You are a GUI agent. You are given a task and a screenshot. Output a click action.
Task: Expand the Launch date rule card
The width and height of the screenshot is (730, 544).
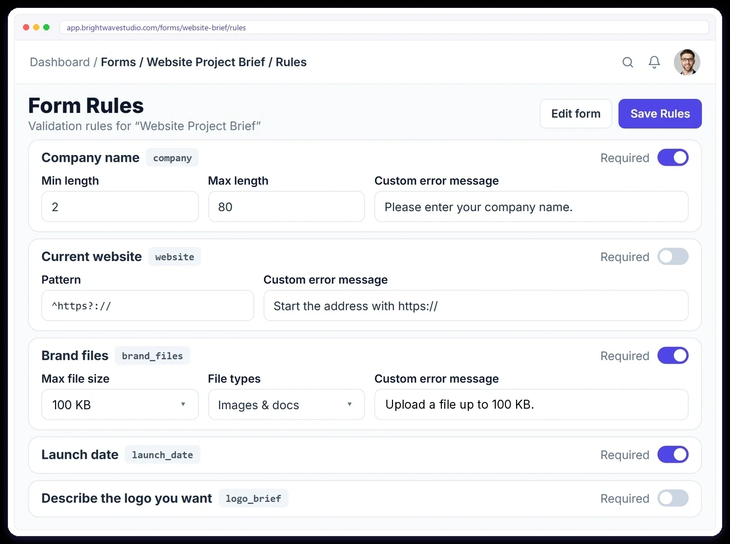[365, 455]
